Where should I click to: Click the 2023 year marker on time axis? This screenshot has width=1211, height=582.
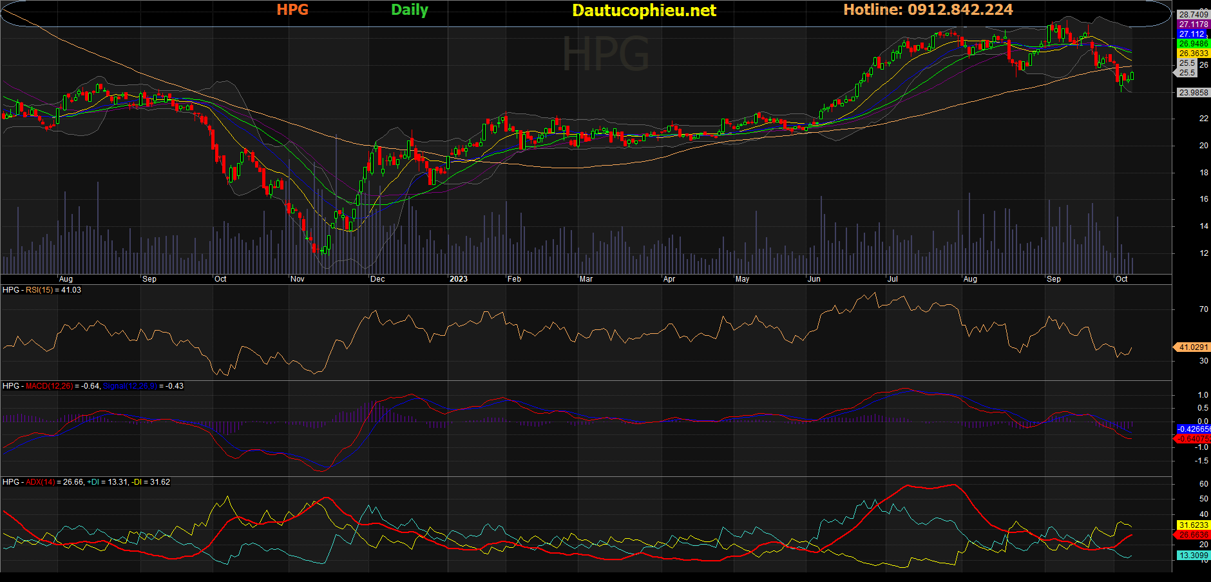[458, 279]
